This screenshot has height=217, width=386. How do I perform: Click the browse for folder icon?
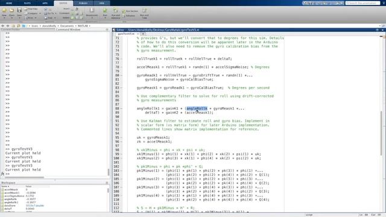[19, 25]
